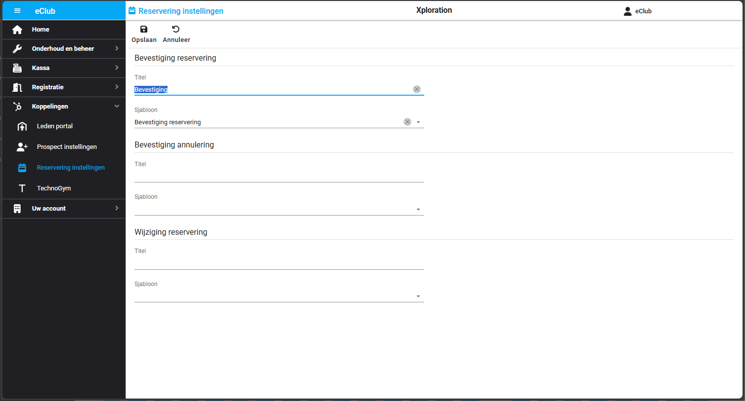Image resolution: width=745 pixels, height=401 pixels.
Task: Click the eClub brand title in sidebar
Action: point(45,11)
